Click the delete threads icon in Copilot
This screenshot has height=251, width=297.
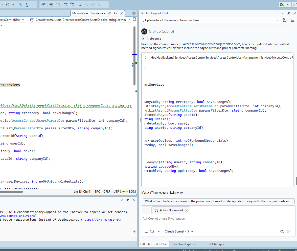click(x=292, y=20)
